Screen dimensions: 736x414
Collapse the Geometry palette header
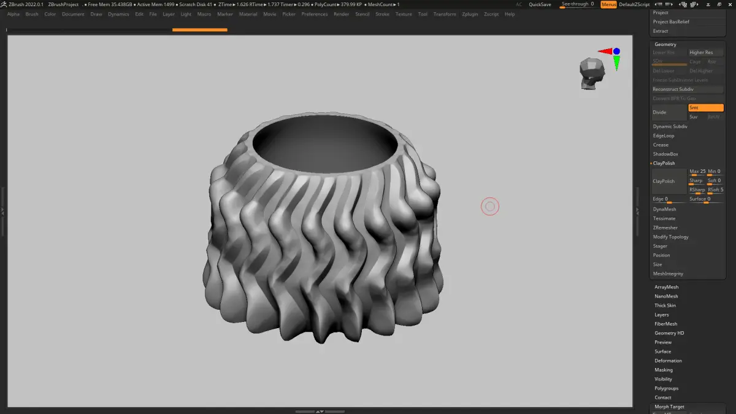click(x=665, y=44)
